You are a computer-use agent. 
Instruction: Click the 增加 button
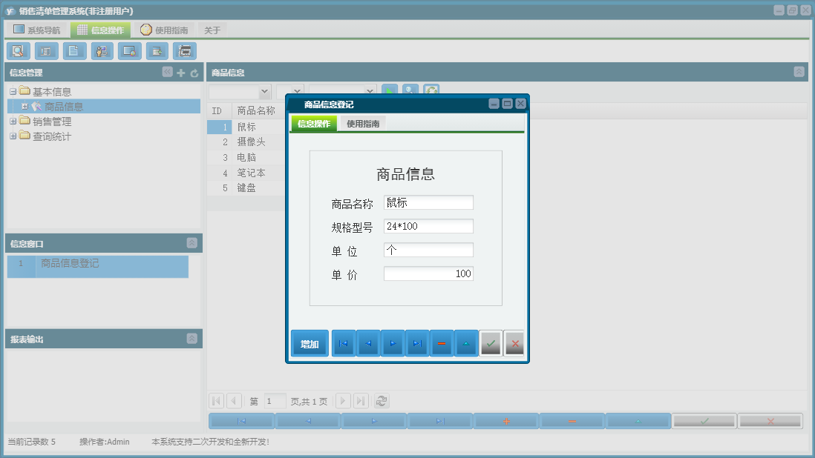coord(310,343)
